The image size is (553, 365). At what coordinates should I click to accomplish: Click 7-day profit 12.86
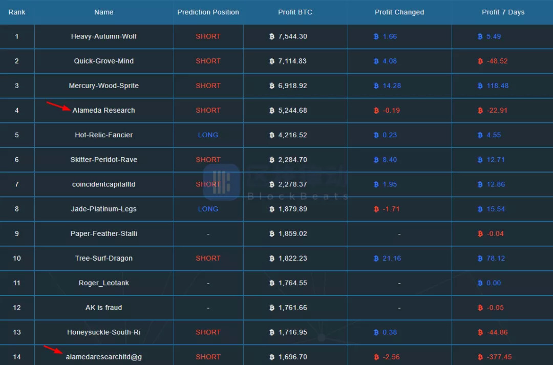496,184
